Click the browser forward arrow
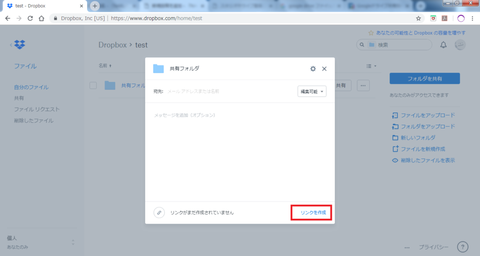This screenshot has width=480, height=256. (19, 18)
